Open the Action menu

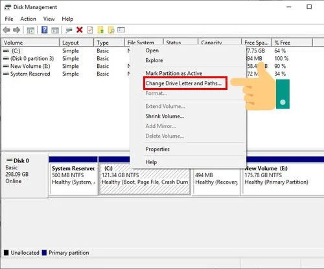pyautogui.click(x=28, y=19)
